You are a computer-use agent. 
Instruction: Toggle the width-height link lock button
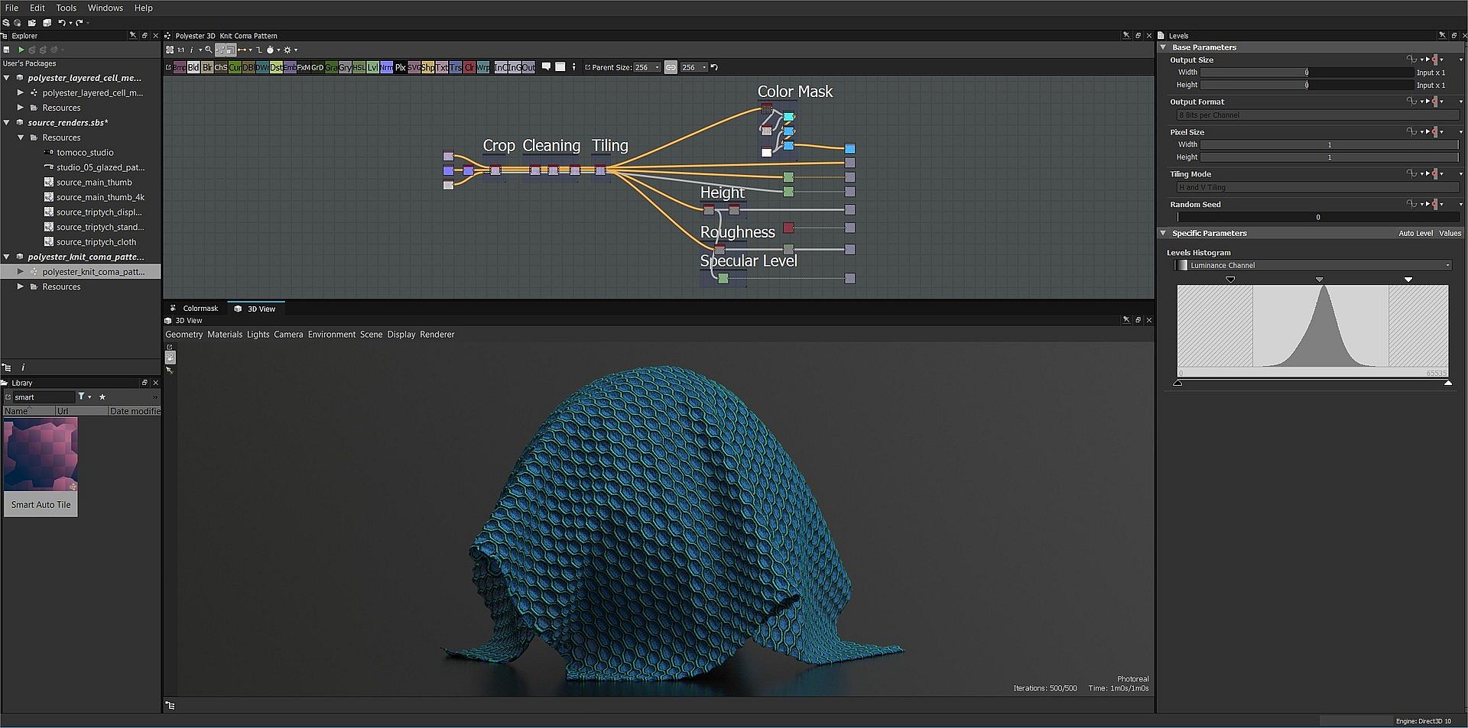(x=671, y=67)
